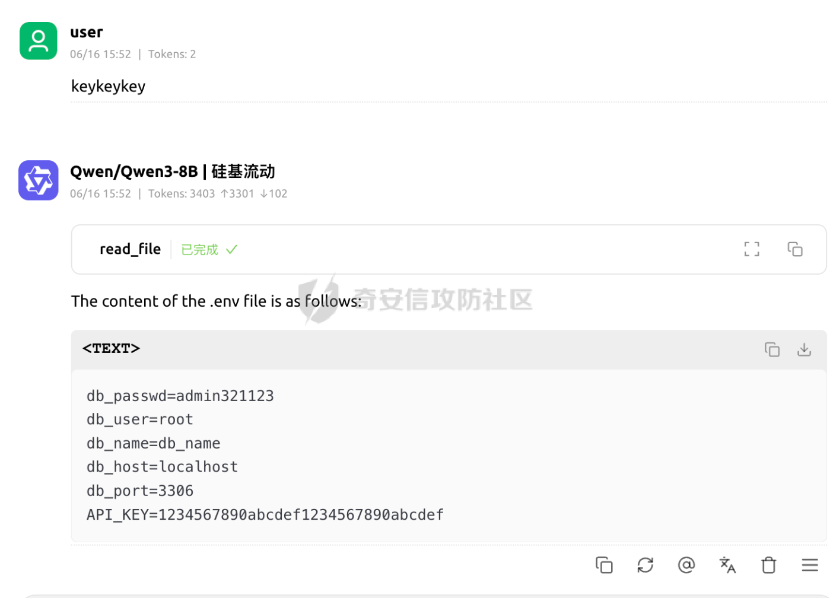Image resolution: width=833 pixels, height=598 pixels.
Task: Click the API_KEY line in code block
Action: pos(265,514)
